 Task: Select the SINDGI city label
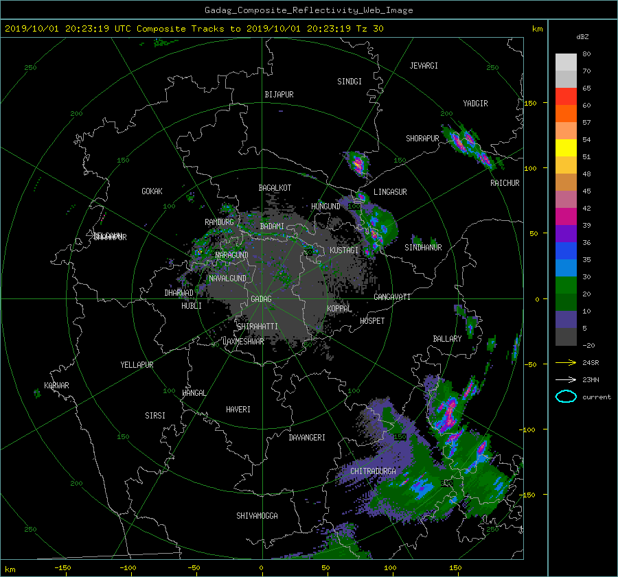tap(350, 82)
